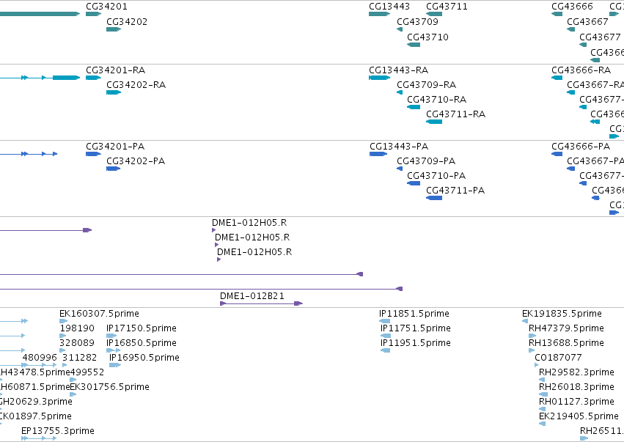Select the RH47379.5prime EST label
This screenshot has width=624, height=442.
[x=566, y=328]
